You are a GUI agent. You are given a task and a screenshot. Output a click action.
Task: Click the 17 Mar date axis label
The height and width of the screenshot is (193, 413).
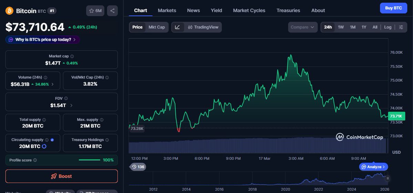click(x=265, y=159)
